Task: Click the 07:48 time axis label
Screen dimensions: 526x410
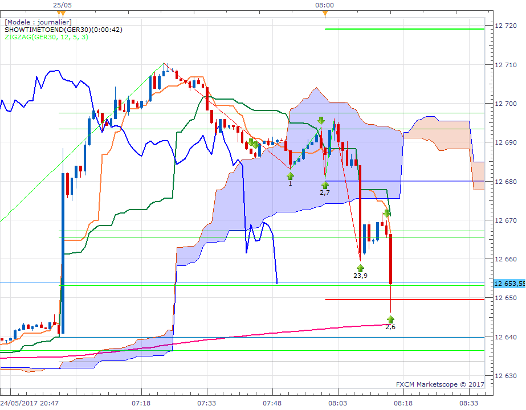Action: (x=272, y=403)
